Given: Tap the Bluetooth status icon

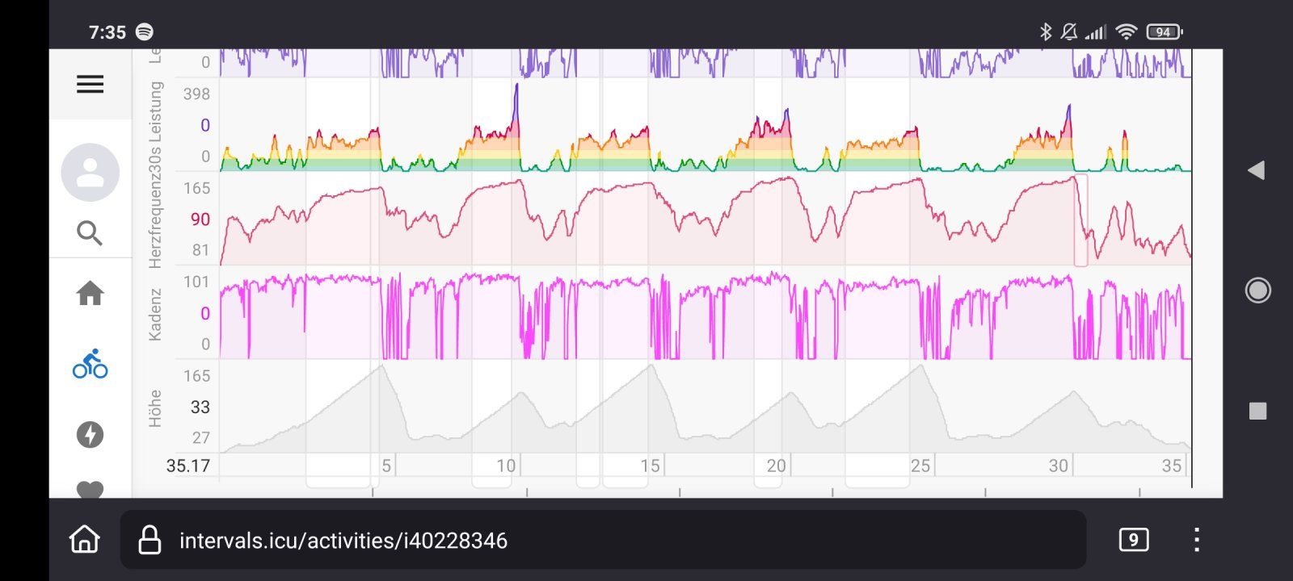Looking at the screenshot, I should click(1046, 31).
